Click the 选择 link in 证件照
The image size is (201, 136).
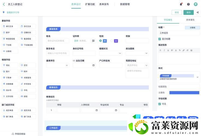point(76,41)
